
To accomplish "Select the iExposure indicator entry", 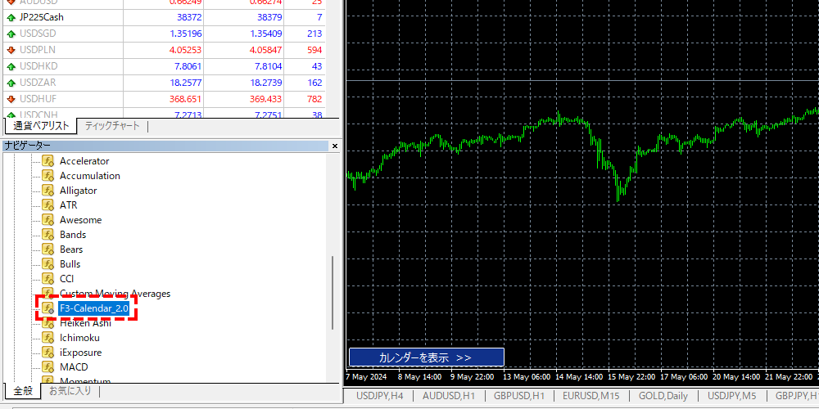I will pos(80,353).
